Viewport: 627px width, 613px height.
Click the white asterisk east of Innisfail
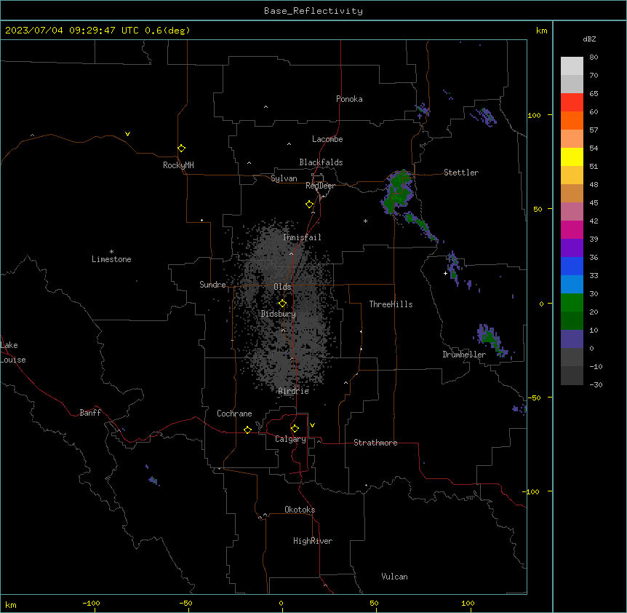click(x=365, y=221)
